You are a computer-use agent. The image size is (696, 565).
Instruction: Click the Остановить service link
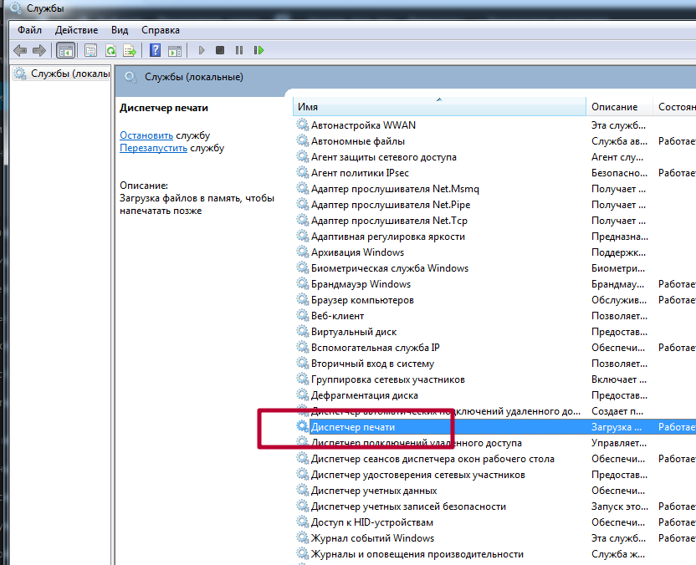click(x=146, y=135)
